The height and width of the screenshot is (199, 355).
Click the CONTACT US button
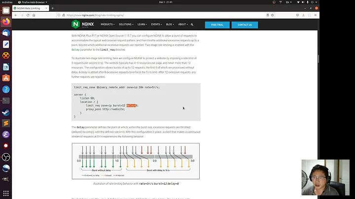(245, 25)
